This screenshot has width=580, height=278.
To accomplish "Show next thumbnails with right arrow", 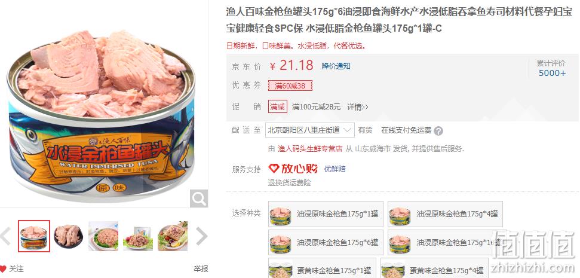I will tap(201, 236).
